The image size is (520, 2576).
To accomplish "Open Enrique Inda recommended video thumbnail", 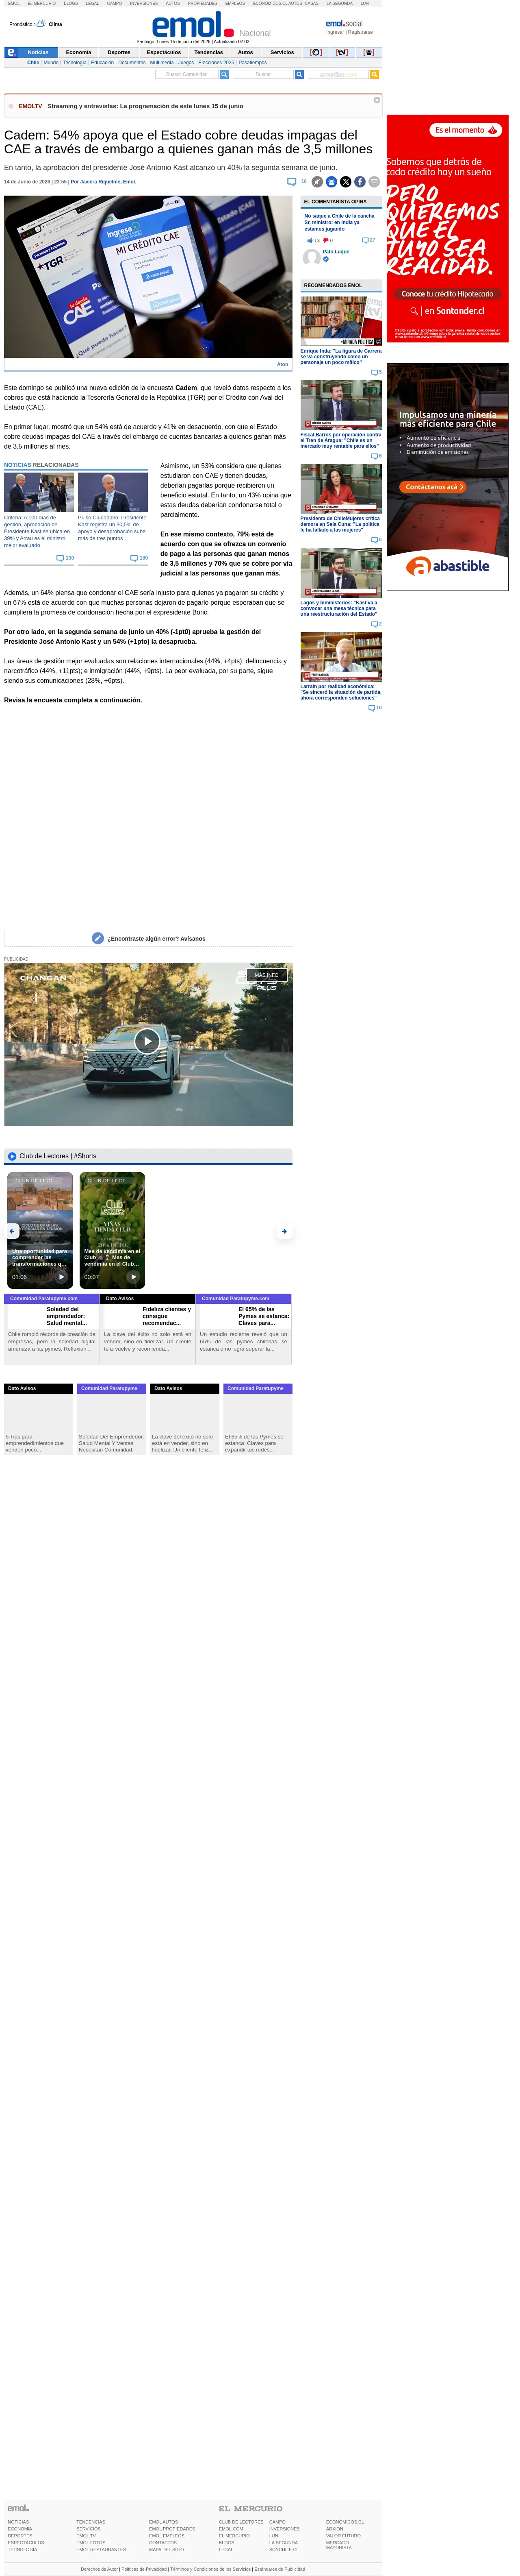I will tap(340, 321).
